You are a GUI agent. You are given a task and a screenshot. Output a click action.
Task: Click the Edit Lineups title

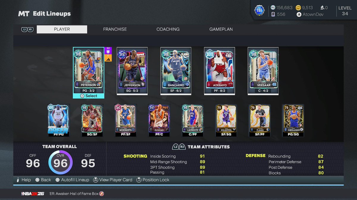52,14
